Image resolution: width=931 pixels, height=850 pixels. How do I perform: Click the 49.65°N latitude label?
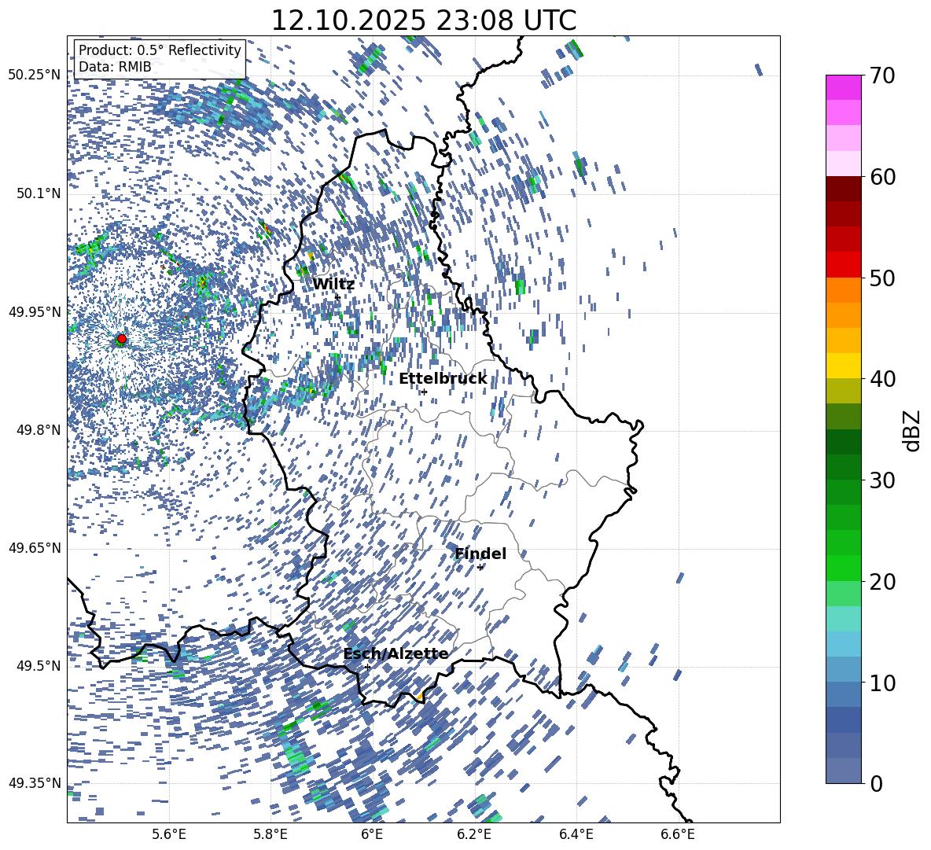pyautogui.click(x=35, y=548)
